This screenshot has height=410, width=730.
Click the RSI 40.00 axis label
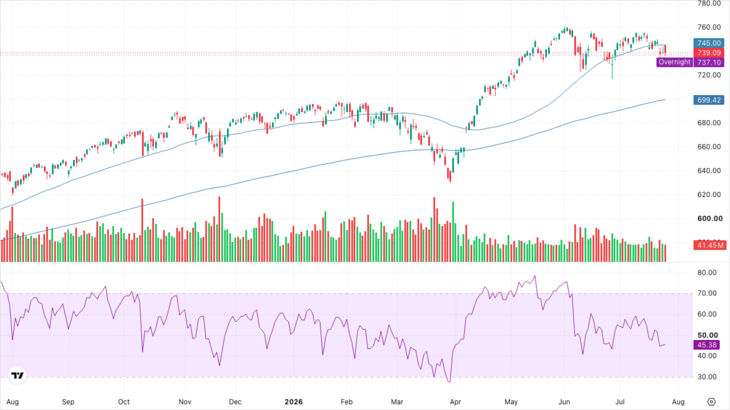pyautogui.click(x=707, y=356)
